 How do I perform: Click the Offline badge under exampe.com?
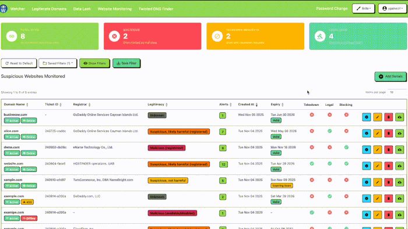[x=29, y=219]
